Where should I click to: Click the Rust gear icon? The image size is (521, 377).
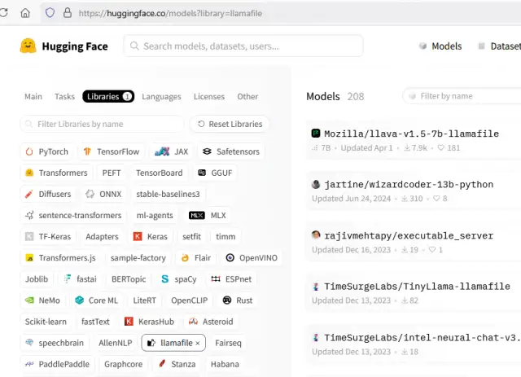tap(227, 300)
